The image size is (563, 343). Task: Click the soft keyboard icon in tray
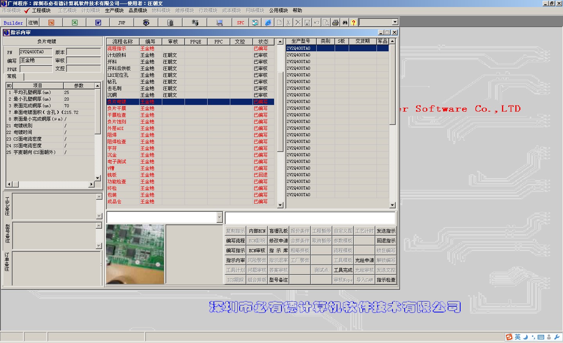pos(541,337)
